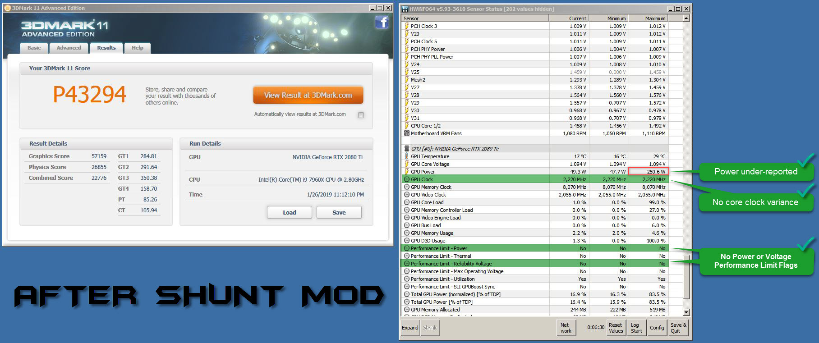Click the voltage icon for CPU Core 1/2

click(x=406, y=126)
